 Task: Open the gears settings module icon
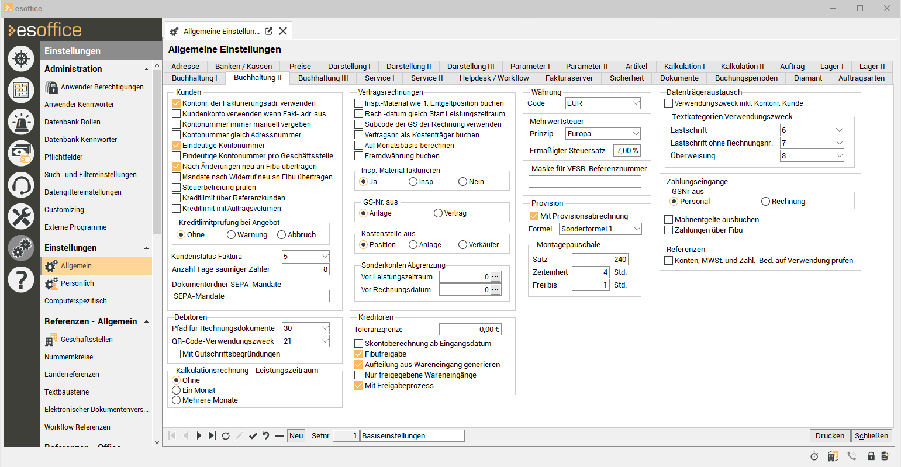click(21, 248)
